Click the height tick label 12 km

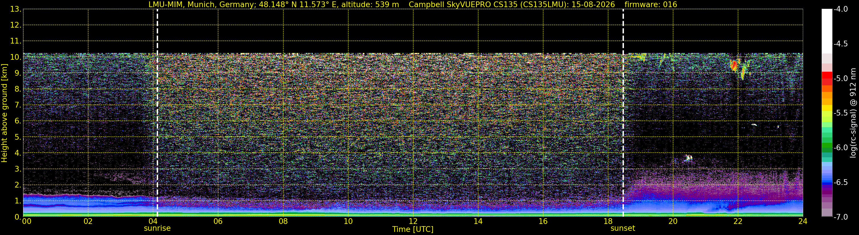tap(16, 25)
